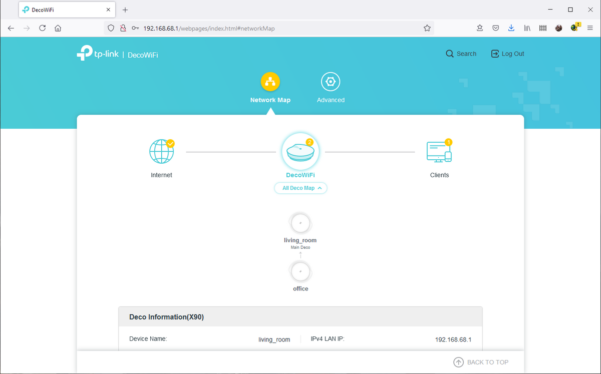Click the living_room device name value
The image size is (601, 374).
[x=274, y=339]
